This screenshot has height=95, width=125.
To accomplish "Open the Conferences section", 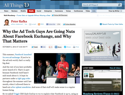I will [x=78, y=11].
